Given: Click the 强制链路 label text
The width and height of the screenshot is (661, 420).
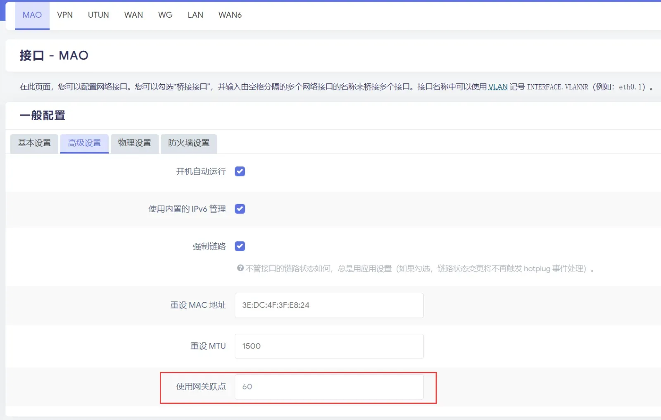Looking at the screenshot, I should click(x=209, y=247).
